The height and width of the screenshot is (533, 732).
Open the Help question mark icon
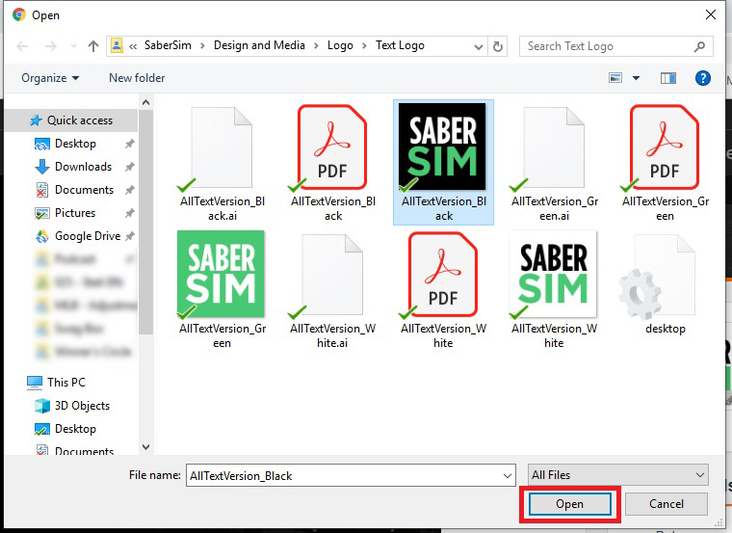[x=702, y=78]
